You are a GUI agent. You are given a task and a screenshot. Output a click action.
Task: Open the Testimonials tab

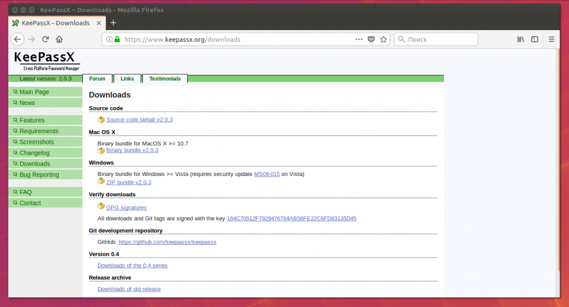(x=165, y=79)
